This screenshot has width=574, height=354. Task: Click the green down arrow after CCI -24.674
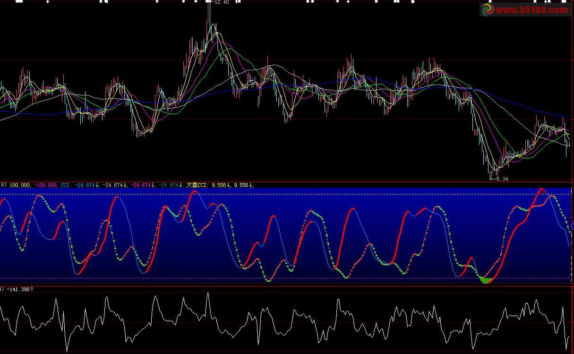[97, 185]
